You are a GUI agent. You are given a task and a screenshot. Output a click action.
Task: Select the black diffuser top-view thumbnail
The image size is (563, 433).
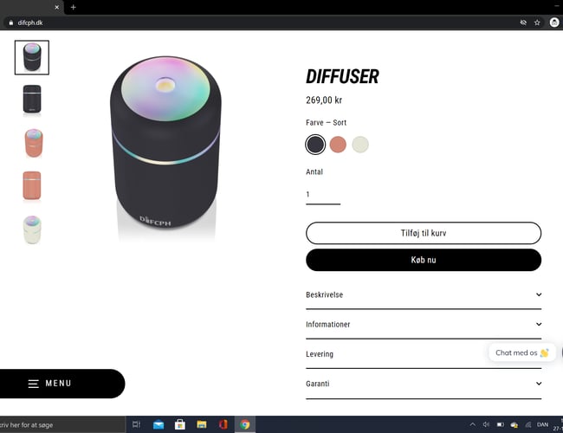[x=32, y=57]
